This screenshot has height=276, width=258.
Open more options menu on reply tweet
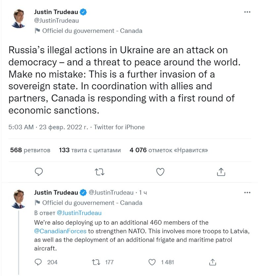tap(247, 192)
